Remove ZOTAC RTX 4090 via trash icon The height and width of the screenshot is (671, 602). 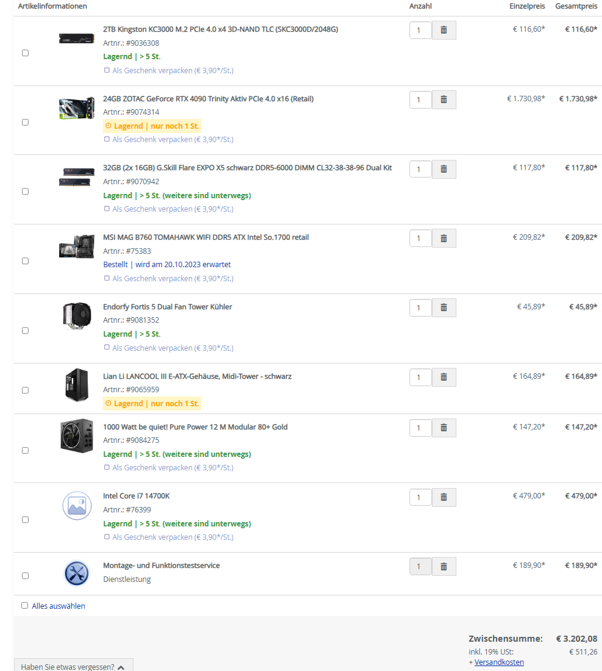[x=444, y=99]
